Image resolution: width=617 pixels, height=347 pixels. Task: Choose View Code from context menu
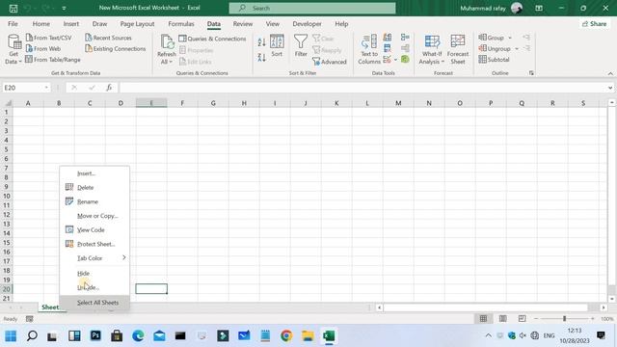pyautogui.click(x=94, y=229)
